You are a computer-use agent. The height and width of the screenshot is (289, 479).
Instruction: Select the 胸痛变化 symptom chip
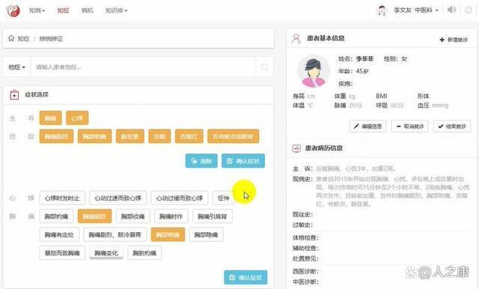point(106,253)
